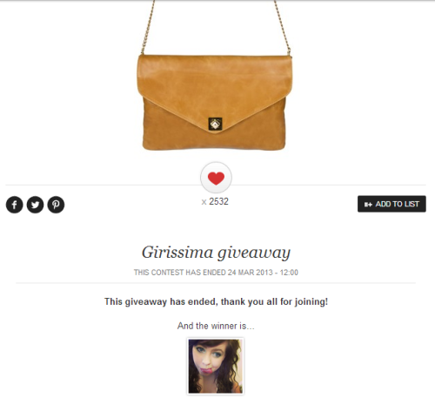Like the bag with red heart button
The height and width of the screenshot is (405, 435).
(216, 178)
